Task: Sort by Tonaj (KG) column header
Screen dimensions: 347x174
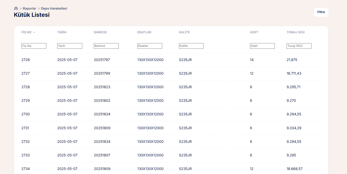Action: pyautogui.click(x=295, y=32)
